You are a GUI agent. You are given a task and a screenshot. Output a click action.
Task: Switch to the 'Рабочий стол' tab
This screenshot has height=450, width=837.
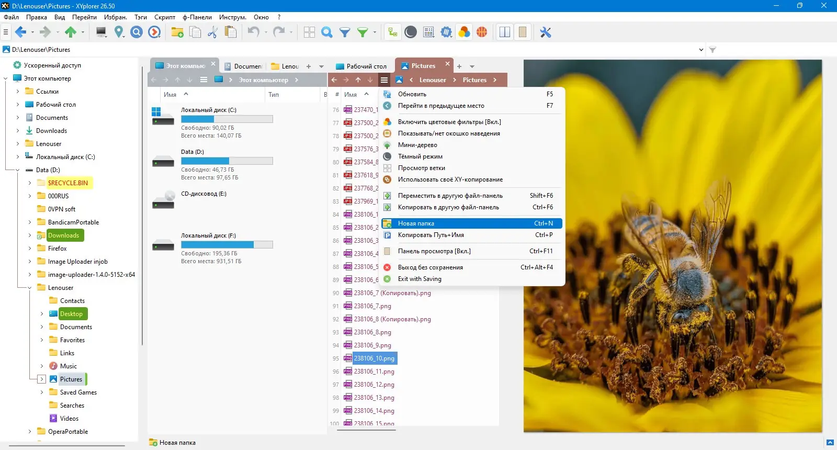(361, 66)
